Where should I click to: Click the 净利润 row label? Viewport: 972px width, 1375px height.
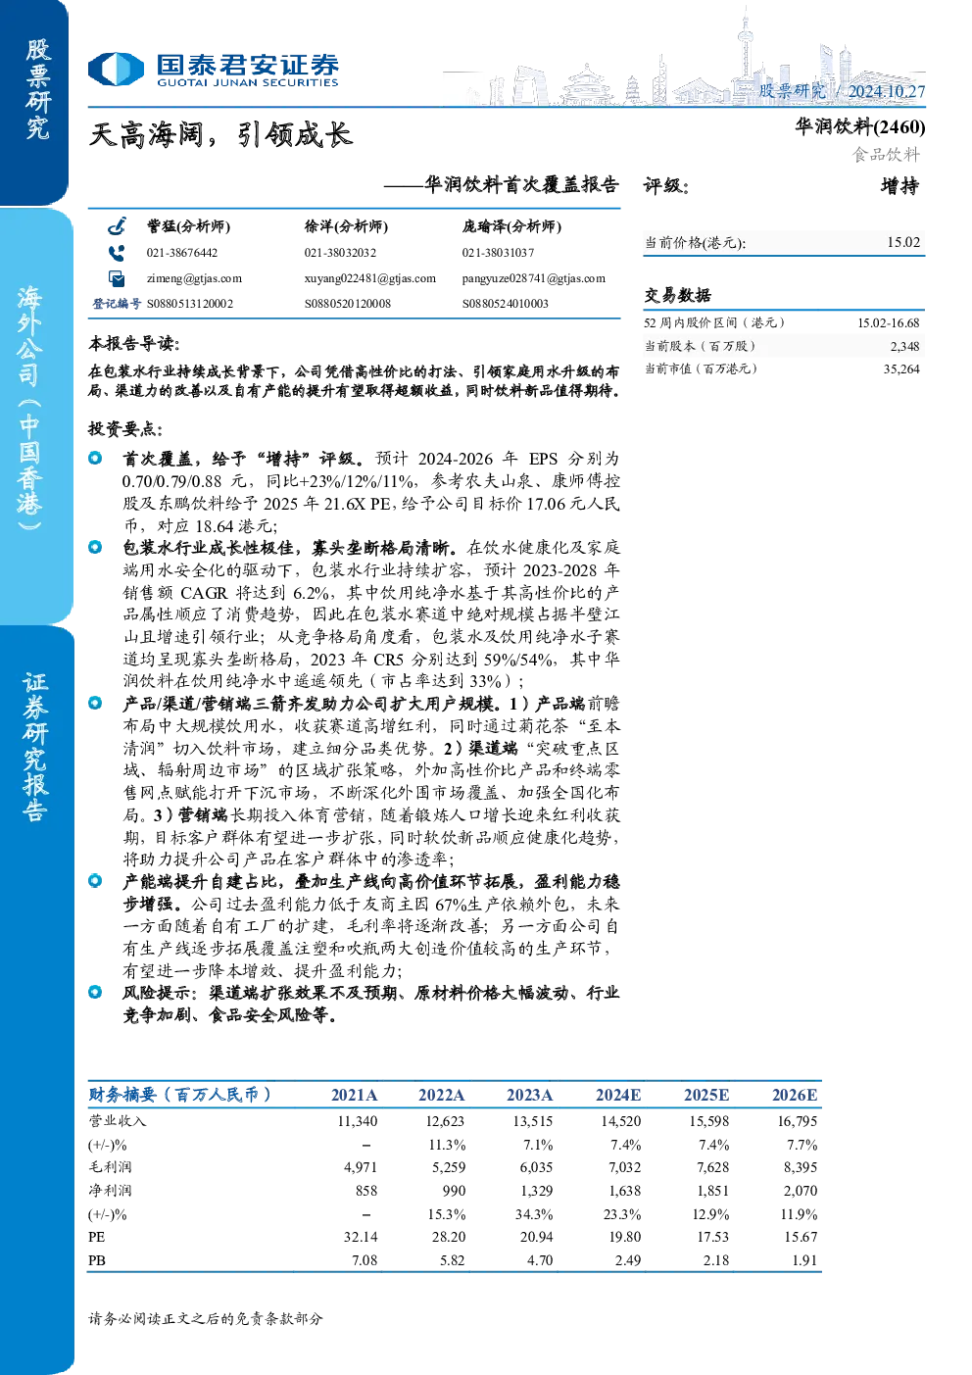click(x=110, y=1191)
